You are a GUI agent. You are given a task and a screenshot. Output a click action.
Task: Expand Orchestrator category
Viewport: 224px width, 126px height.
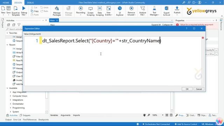[10, 104]
